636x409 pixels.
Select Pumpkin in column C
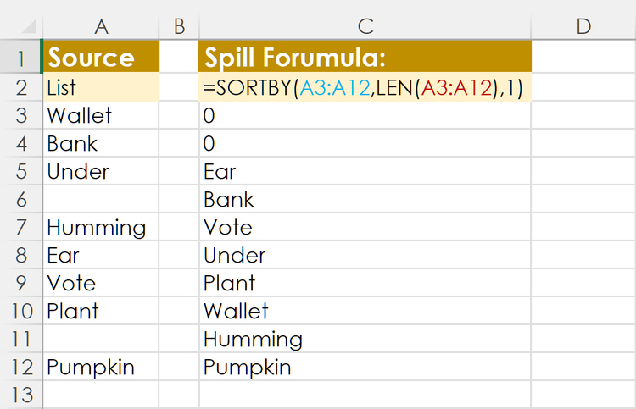point(365,368)
